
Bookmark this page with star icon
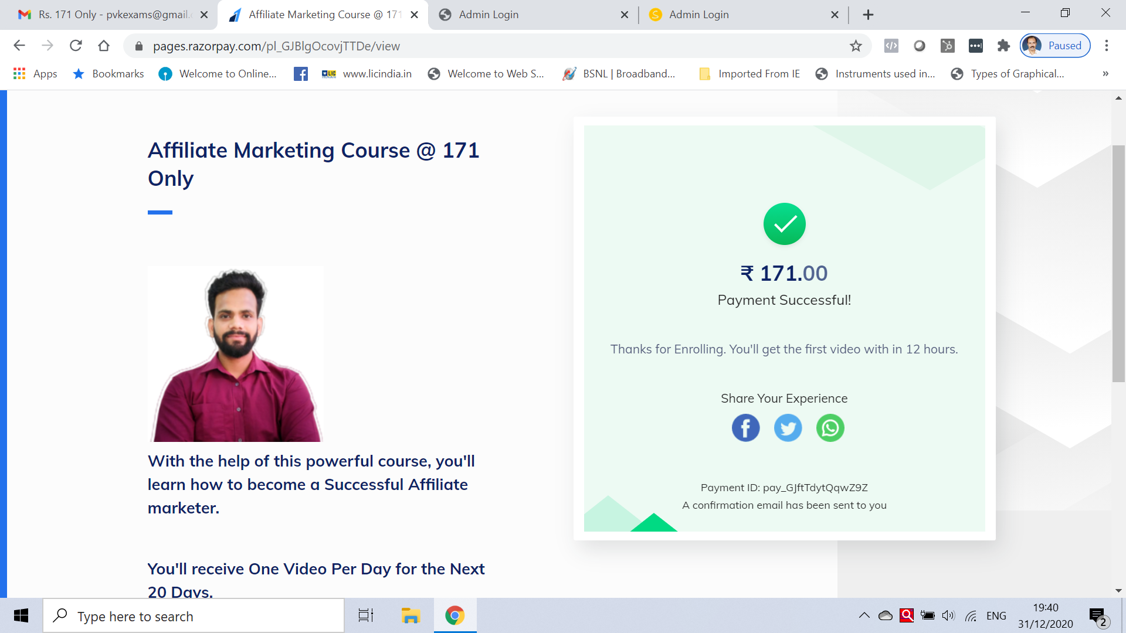(x=856, y=46)
